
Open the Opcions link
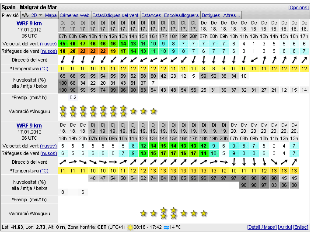tap(298, 7)
